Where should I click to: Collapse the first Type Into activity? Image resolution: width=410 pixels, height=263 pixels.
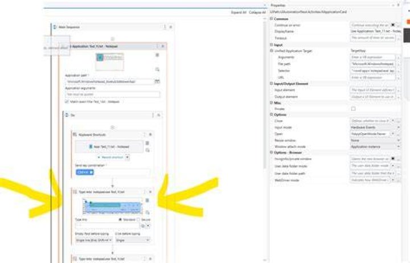click(150, 192)
